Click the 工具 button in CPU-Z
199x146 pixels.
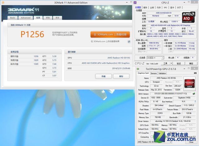[165, 63]
